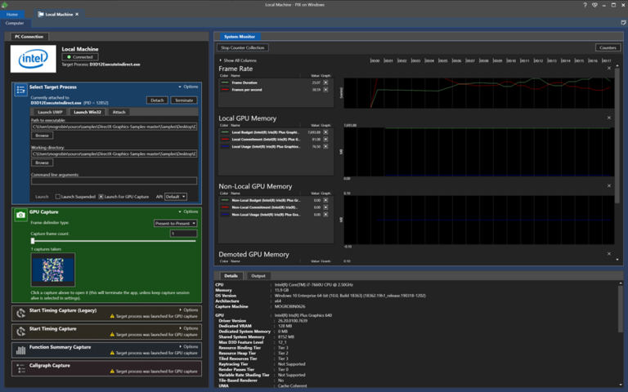Click the System Monitor vertical scrollbar
This screenshot has height=392, width=628.
[x=617, y=136]
